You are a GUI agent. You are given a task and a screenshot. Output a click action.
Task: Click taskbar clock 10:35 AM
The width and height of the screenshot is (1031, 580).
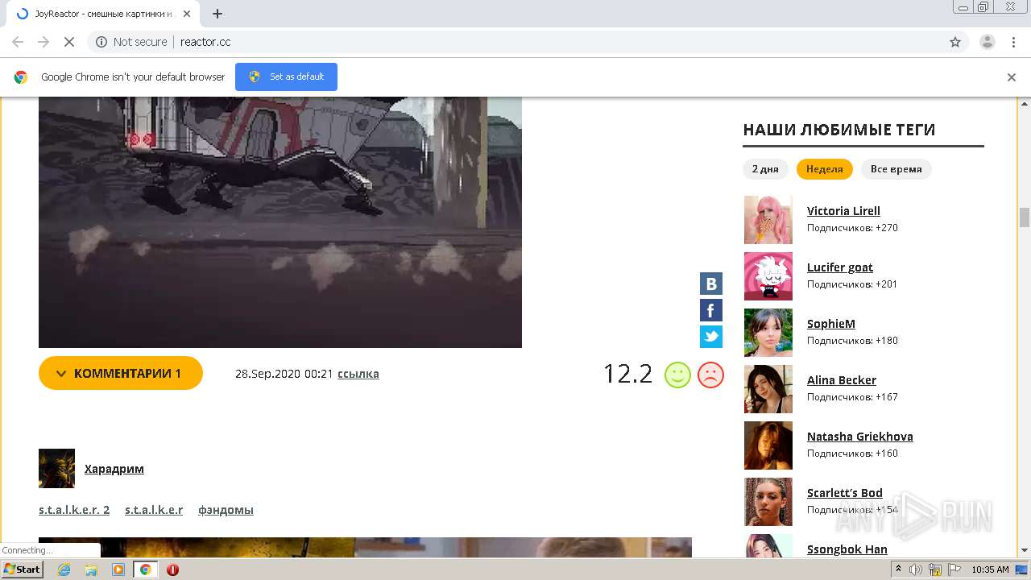coord(990,570)
